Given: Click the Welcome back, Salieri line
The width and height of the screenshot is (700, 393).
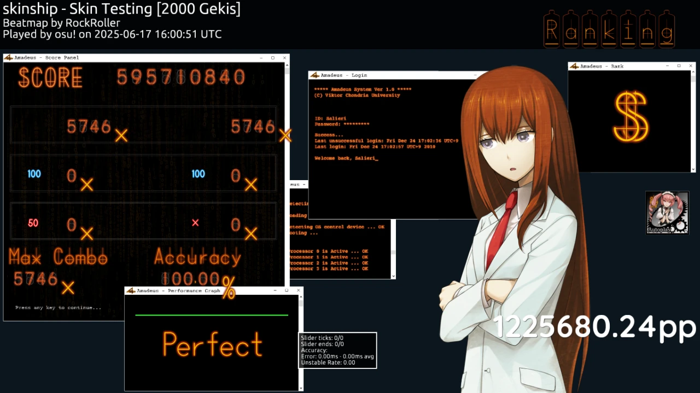Looking at the screenshot, I should click(x=346, y=158).
